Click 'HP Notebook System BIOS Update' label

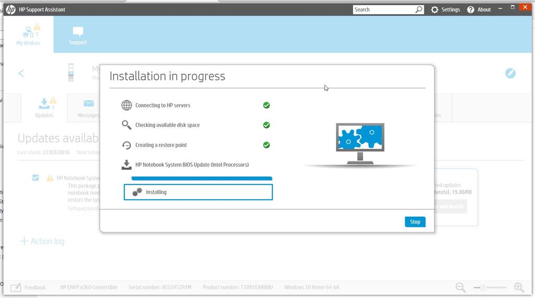[x=192, y=165]
